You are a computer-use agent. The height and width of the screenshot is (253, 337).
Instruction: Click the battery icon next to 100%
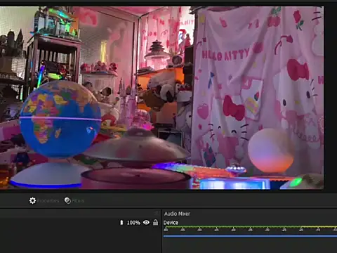coord(121,222)
